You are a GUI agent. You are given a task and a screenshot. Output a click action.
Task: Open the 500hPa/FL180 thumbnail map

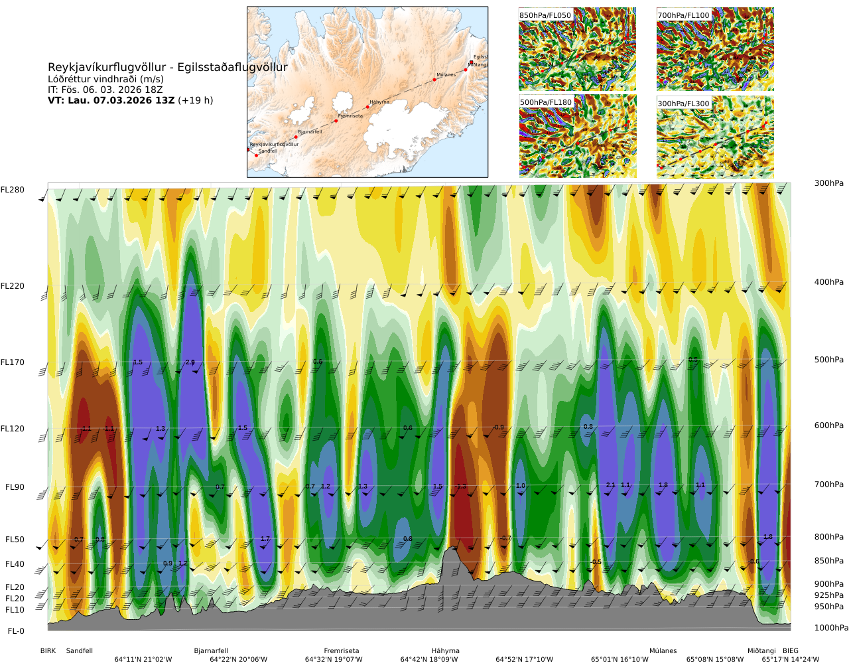[577, 136]
